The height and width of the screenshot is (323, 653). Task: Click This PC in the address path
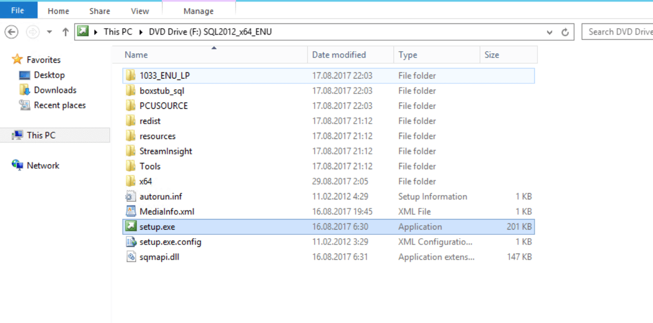click(118, 32)
